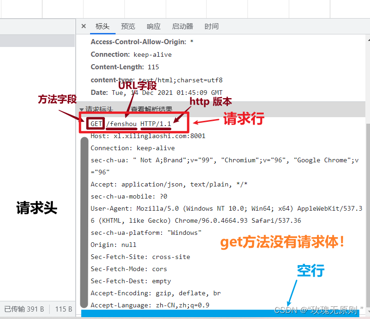
Task: Select the Origin: null header
Action: [x=113, y=245]
